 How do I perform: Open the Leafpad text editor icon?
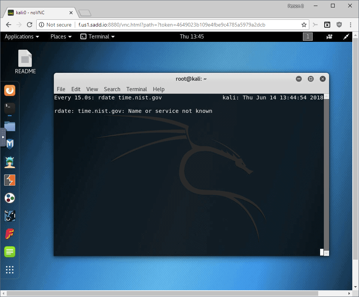pyautogui.click(x=9, y=251)
